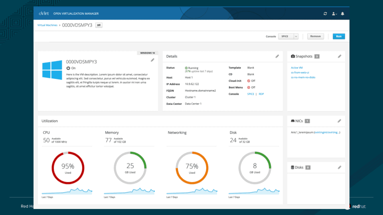Click the Remove button
383x215 pixels.
pos(315,36)
